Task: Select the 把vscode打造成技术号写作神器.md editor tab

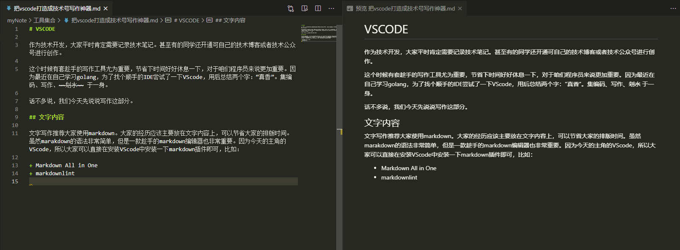Action: point(57,8)
